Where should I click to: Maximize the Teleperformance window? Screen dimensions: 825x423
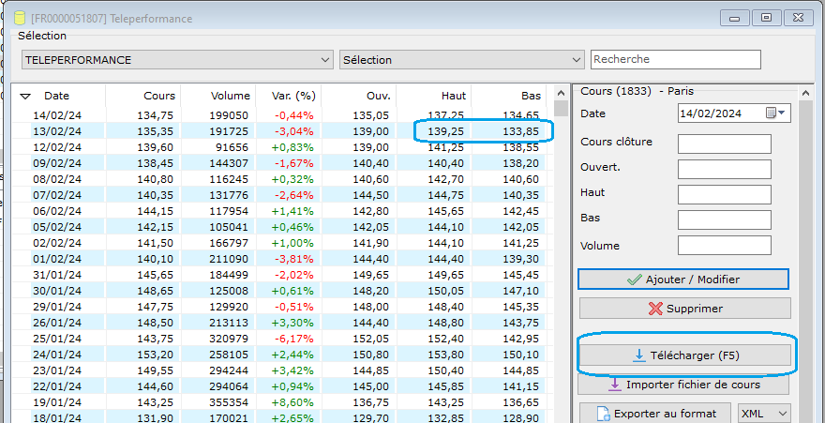pos(767,18)
